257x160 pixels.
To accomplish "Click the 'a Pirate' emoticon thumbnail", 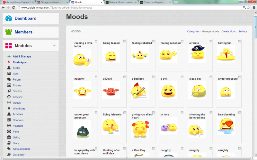I will coord(197,54).
